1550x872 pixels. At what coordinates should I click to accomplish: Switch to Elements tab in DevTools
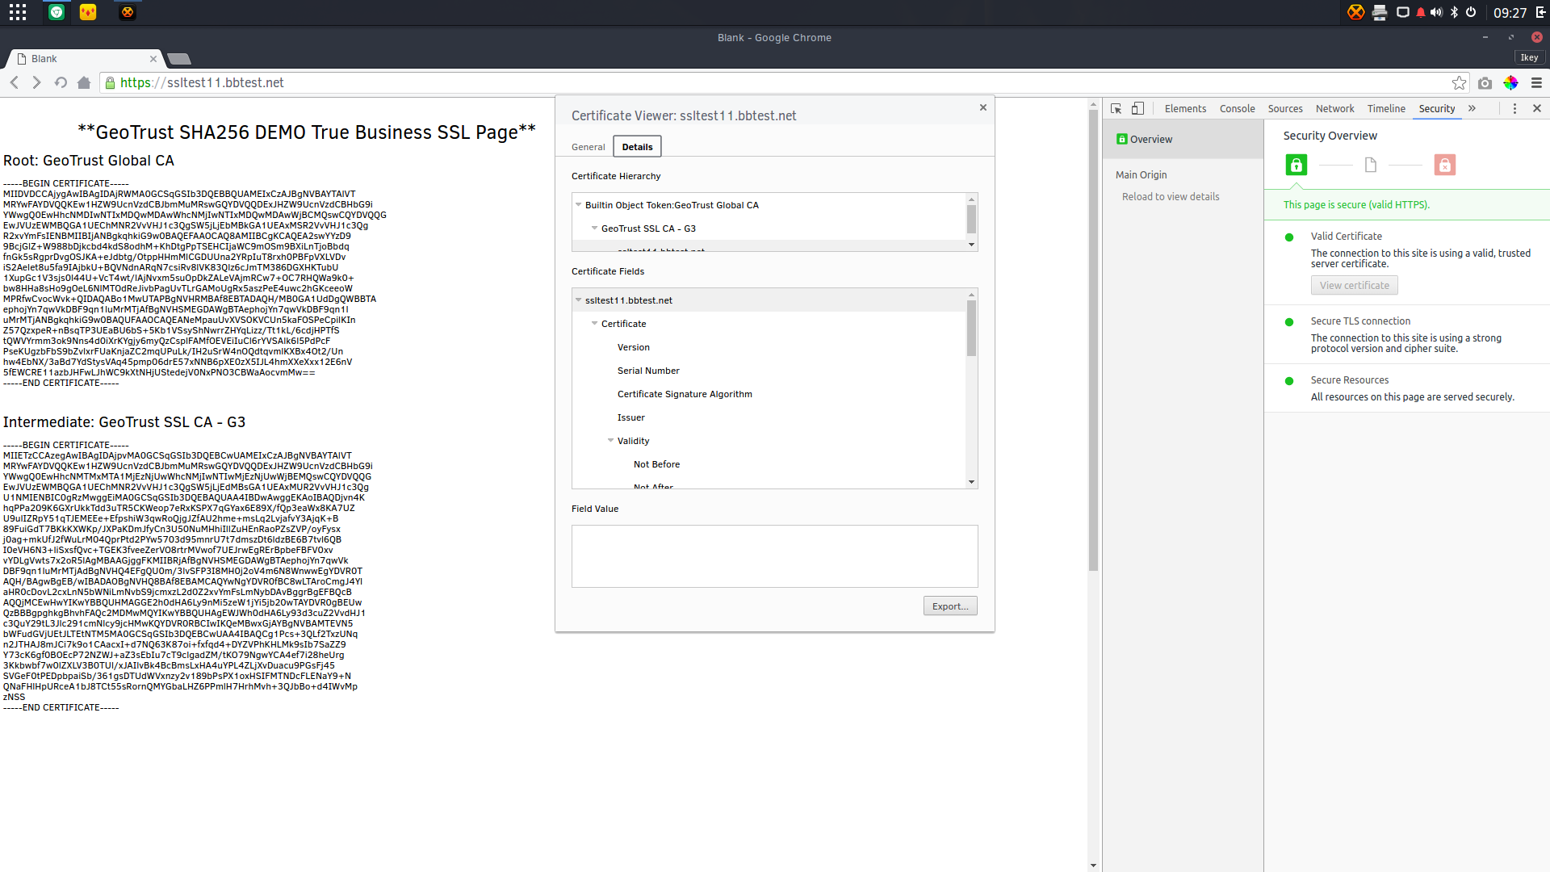pos(1185,108)
